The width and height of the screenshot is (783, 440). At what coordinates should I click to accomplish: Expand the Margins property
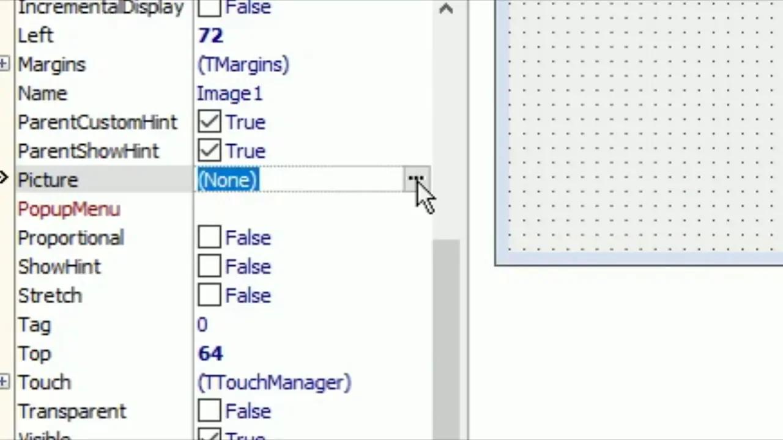pyautogui.click(x=5, y=62)
